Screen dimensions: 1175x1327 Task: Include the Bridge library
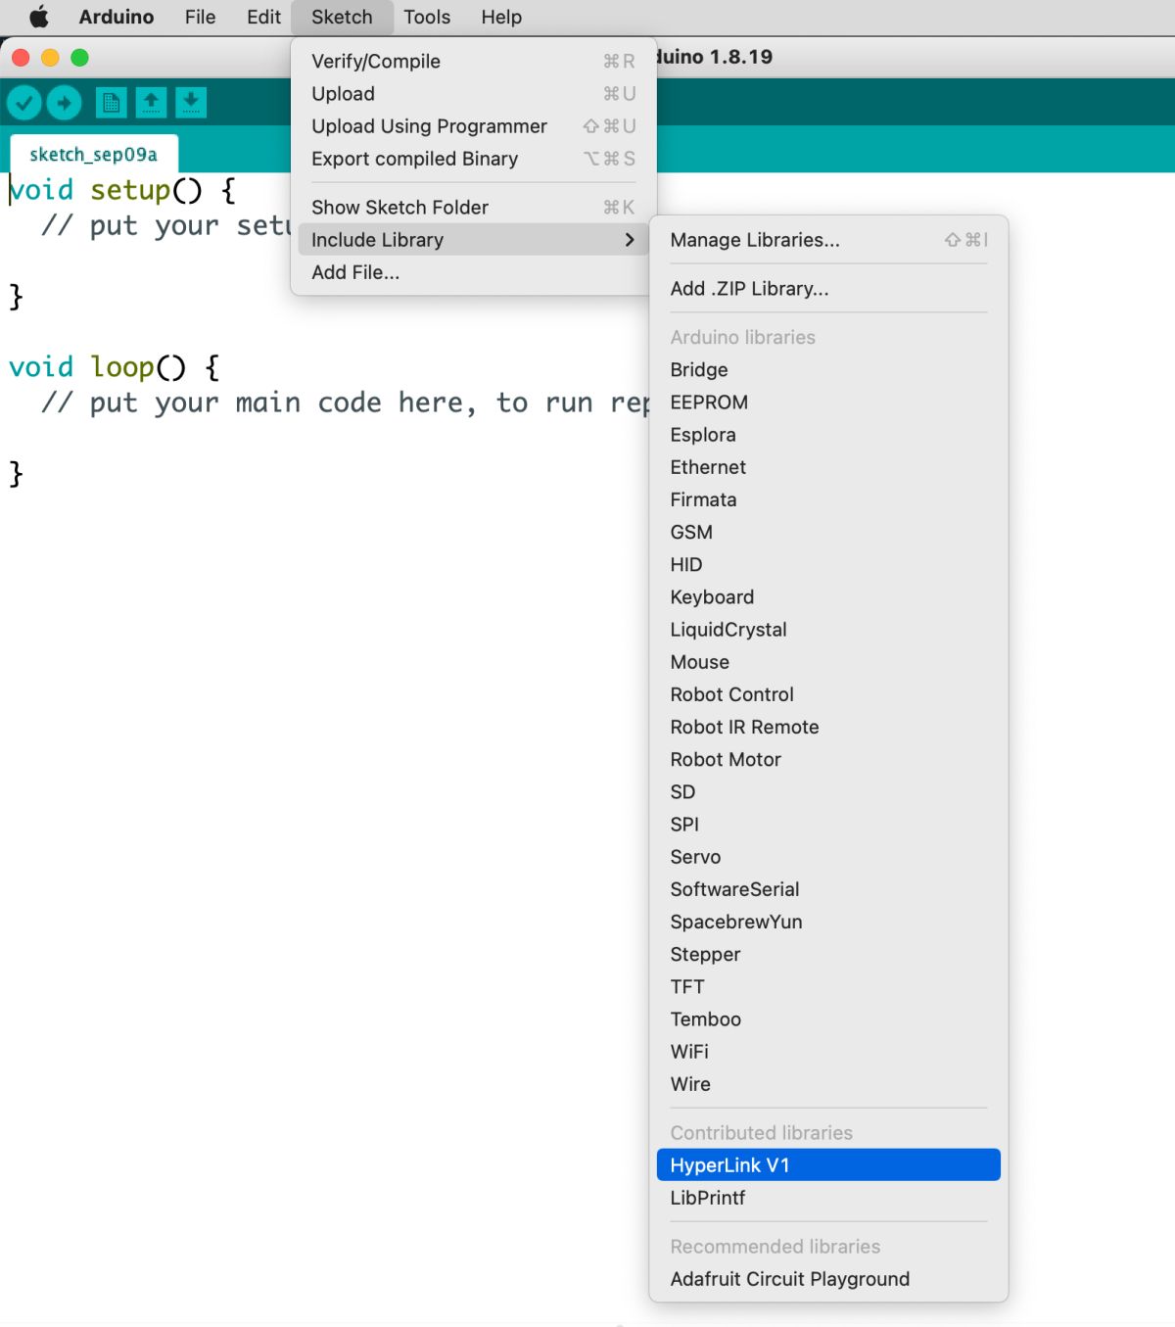(828, 369)
